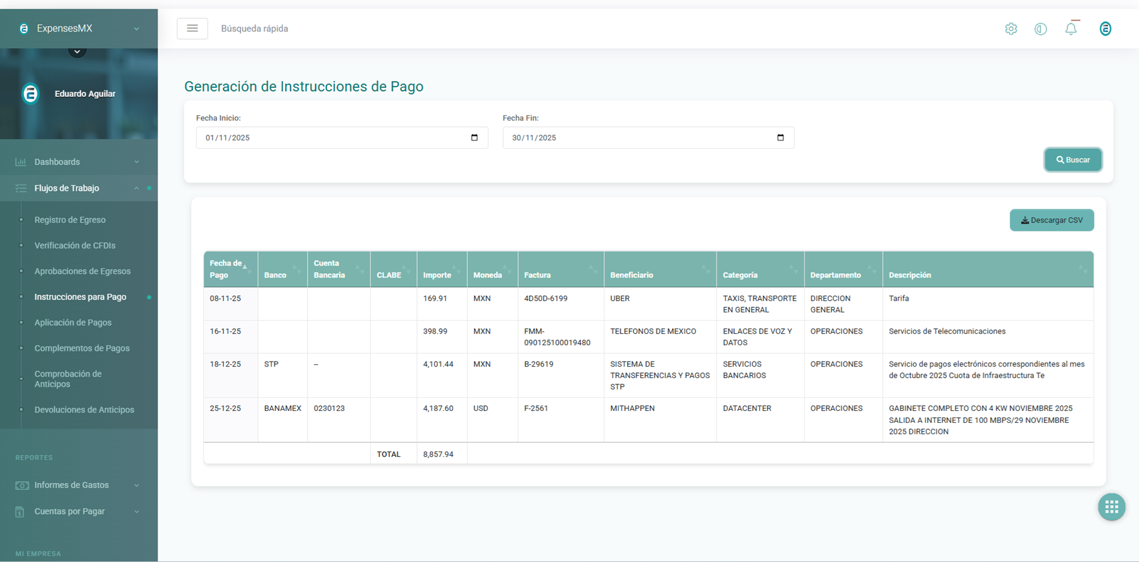The height and width of the screenshot is (562, 1139).
Task: Open calendar picker in Fecha Inicio
Action: click(475, 138)
